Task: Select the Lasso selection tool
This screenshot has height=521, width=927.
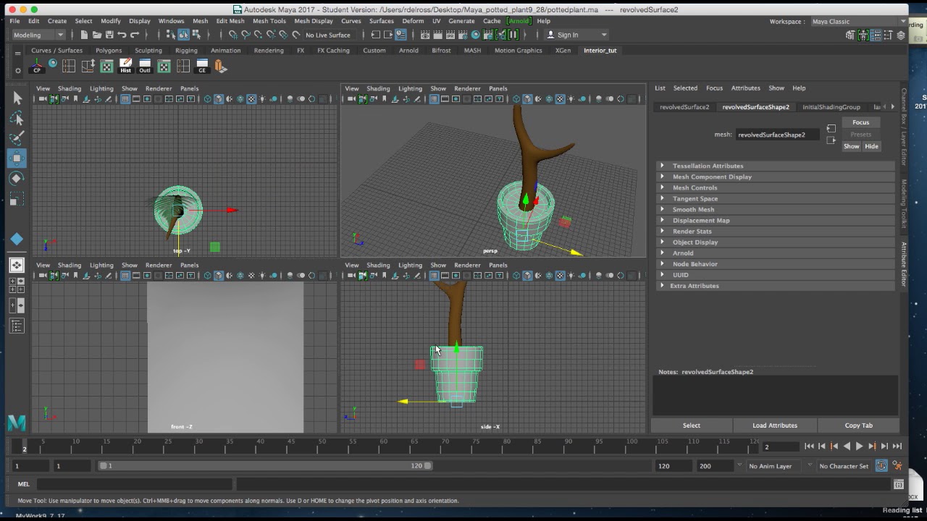Action: 17,119
